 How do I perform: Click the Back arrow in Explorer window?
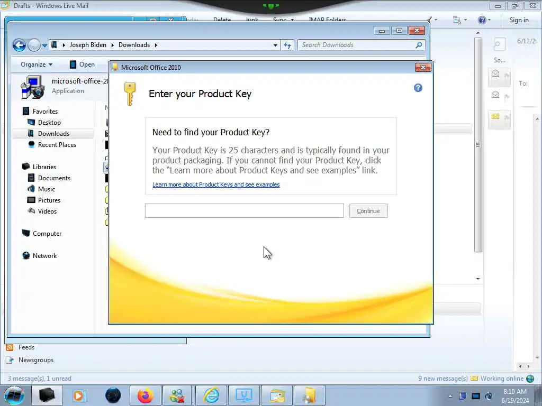(x=20, y=45)
